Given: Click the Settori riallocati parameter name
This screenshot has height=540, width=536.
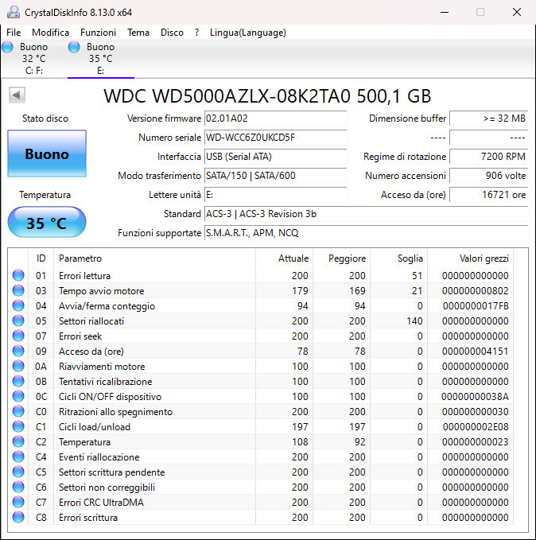Looking at the screenshot, I should click(x=91, y=321).
